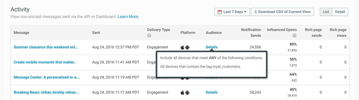Click the 21,855 influenced opens count

point(292,50)
